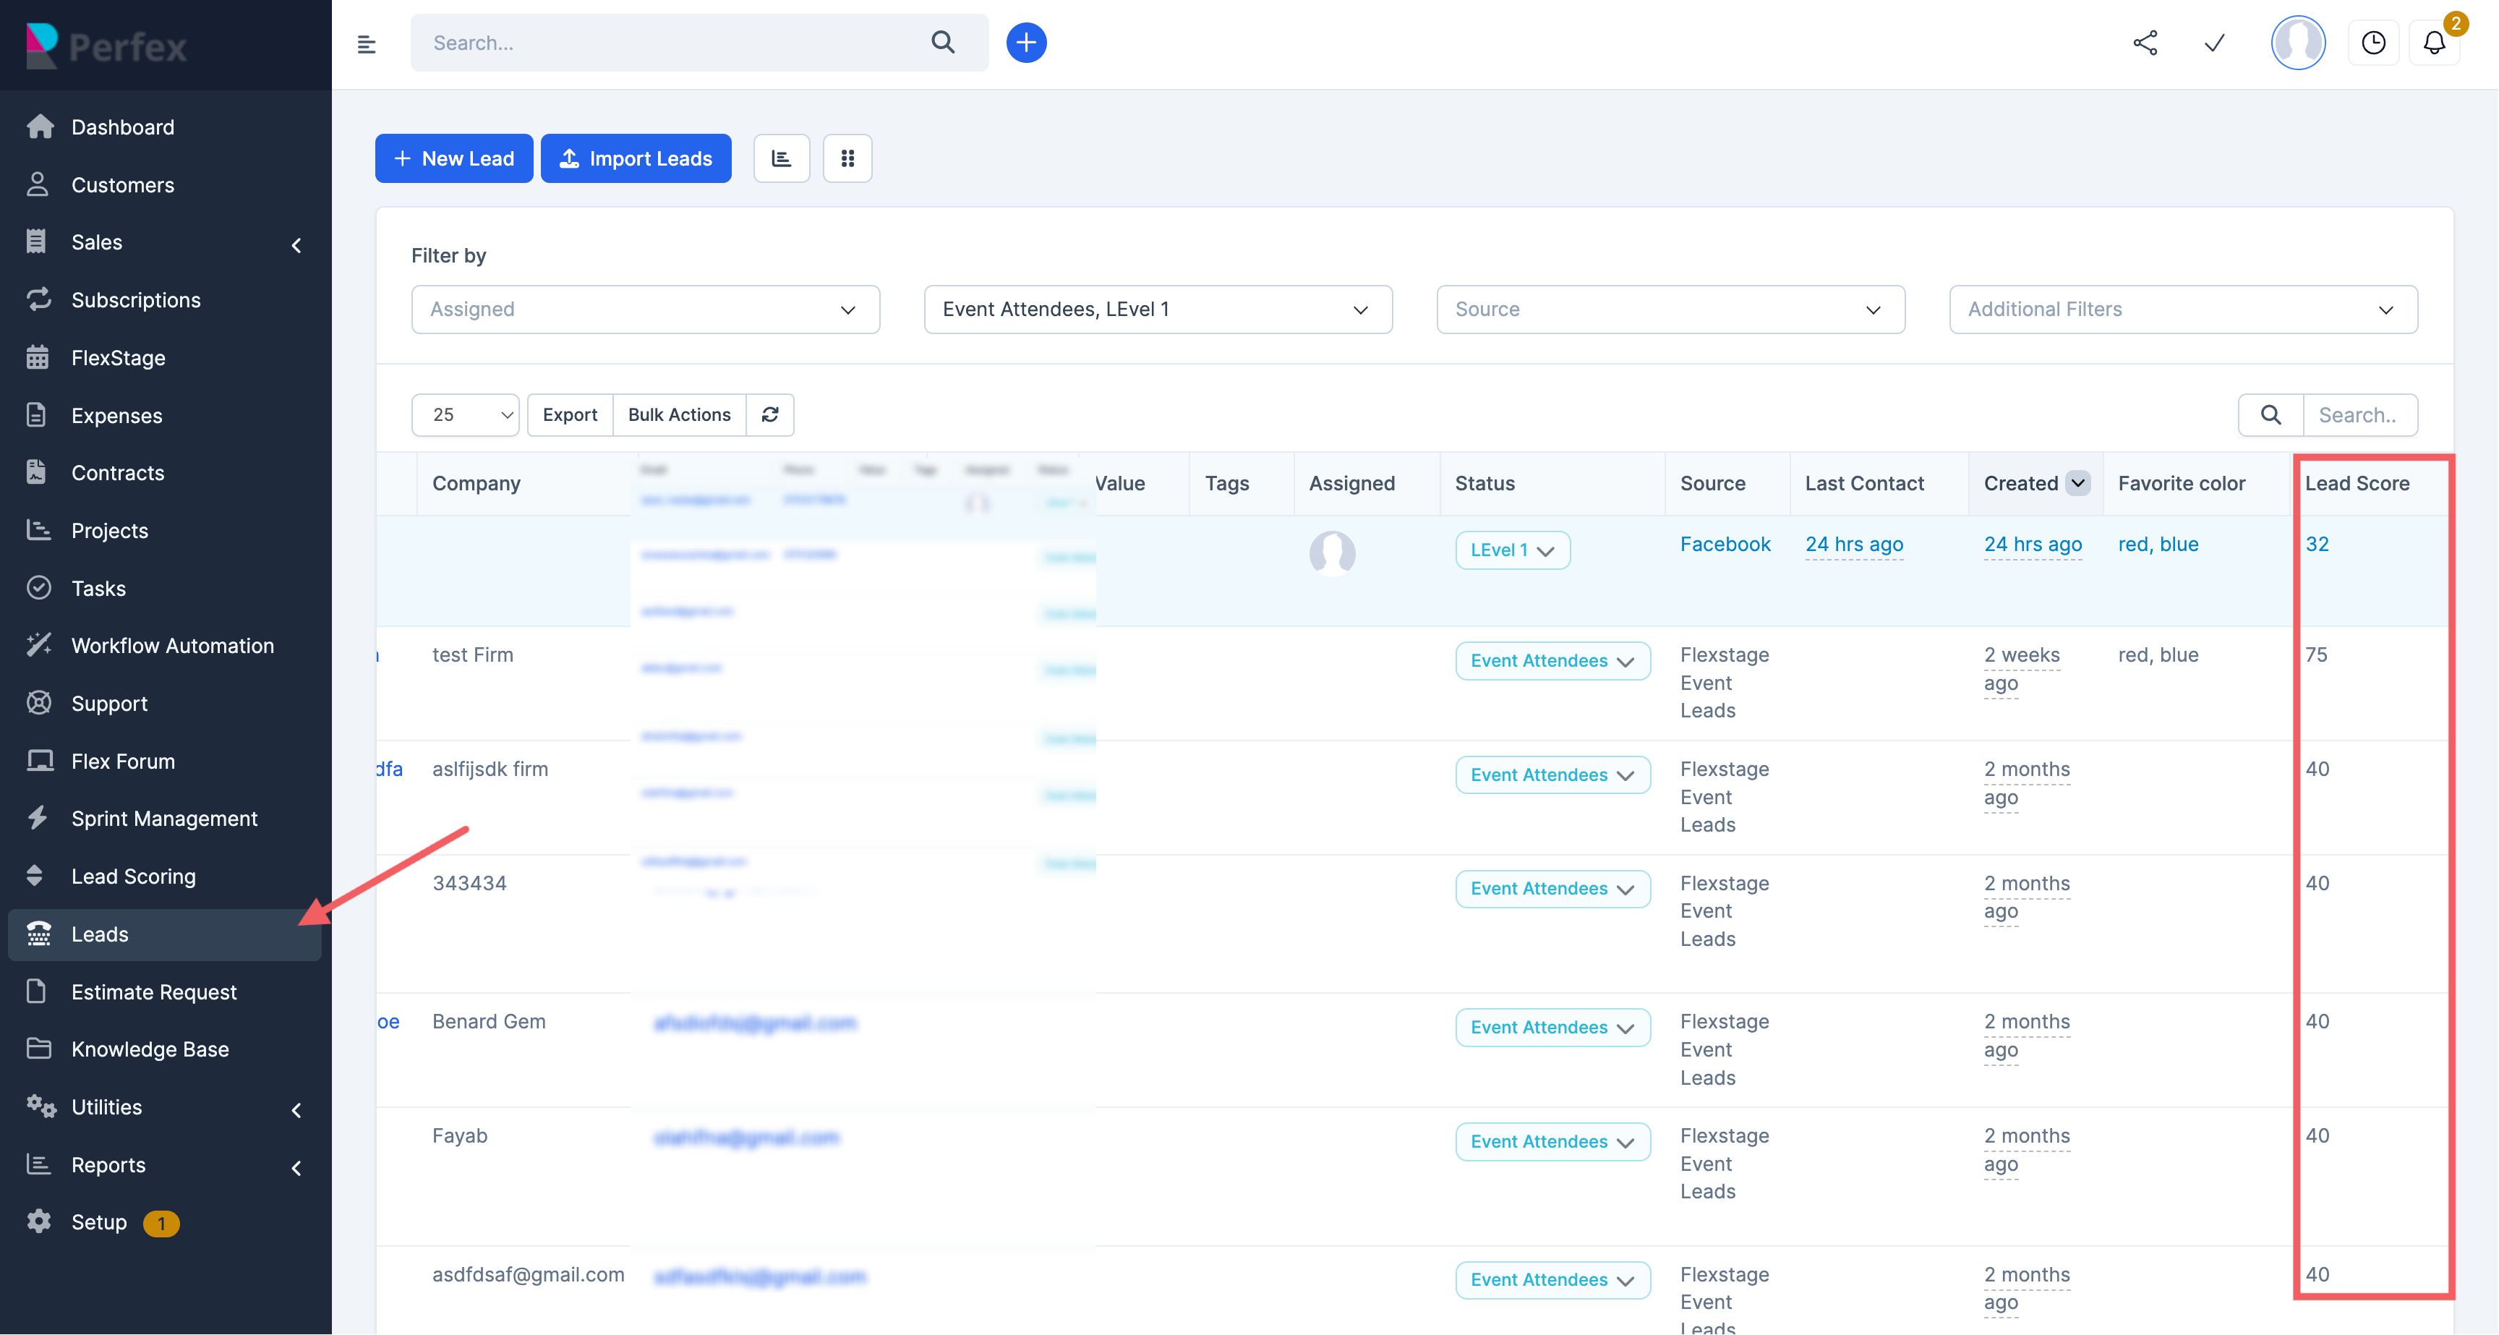This screenshot has width=2499, height=1335.
Task: Go to Workflow Automation menu item
Action: [173, 645]
